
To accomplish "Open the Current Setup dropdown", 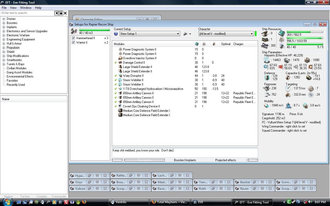I will [x=178, y=34].
